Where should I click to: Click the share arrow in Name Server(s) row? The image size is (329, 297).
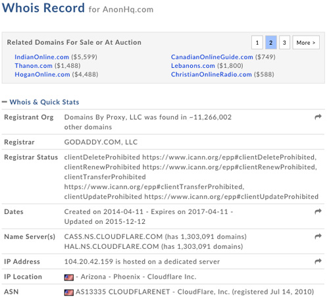pos(318,236)
